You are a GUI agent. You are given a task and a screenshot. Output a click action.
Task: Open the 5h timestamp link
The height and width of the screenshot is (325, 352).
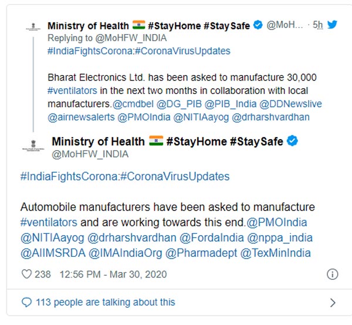click(318, 25)
